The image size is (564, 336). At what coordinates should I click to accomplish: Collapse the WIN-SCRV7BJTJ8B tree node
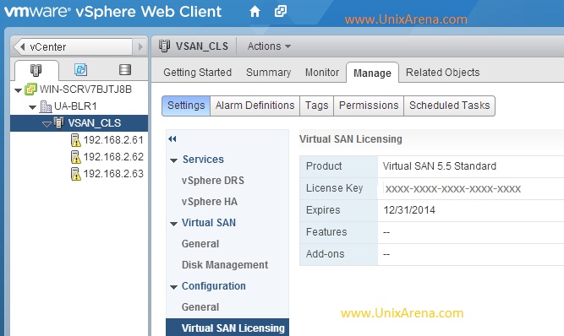pos(18,90)
